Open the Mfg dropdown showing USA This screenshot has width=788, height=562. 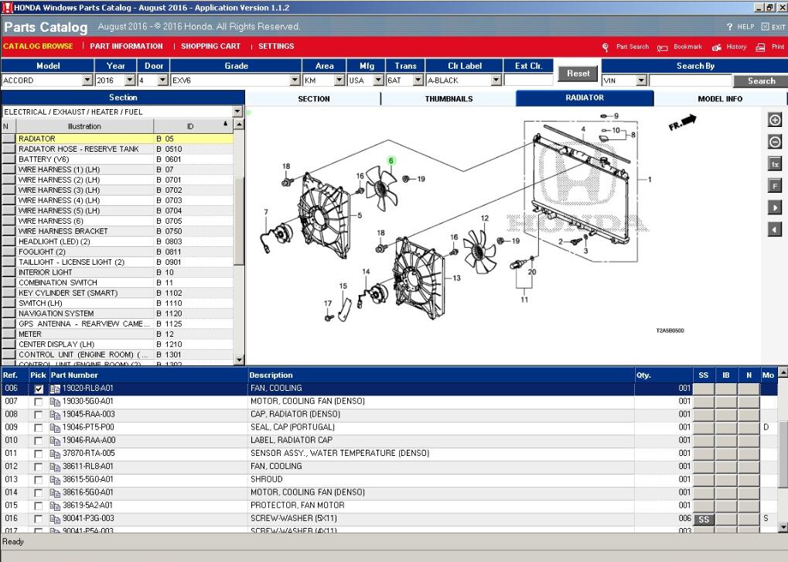pyautogui.click(x=378, y=81)
